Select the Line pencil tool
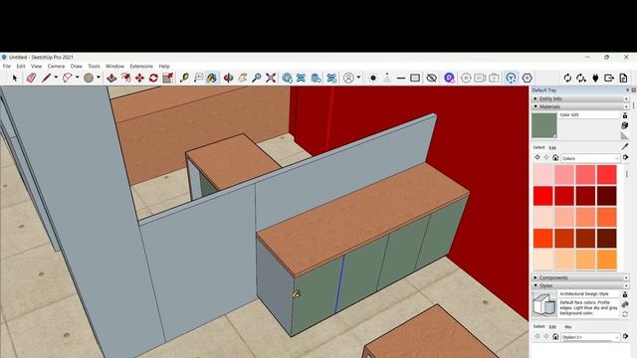 click(46, 78)
